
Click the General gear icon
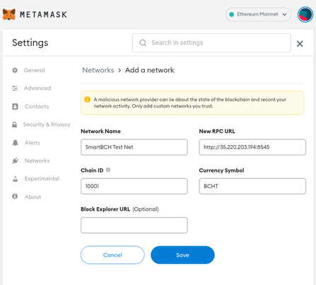coord(15,70)
